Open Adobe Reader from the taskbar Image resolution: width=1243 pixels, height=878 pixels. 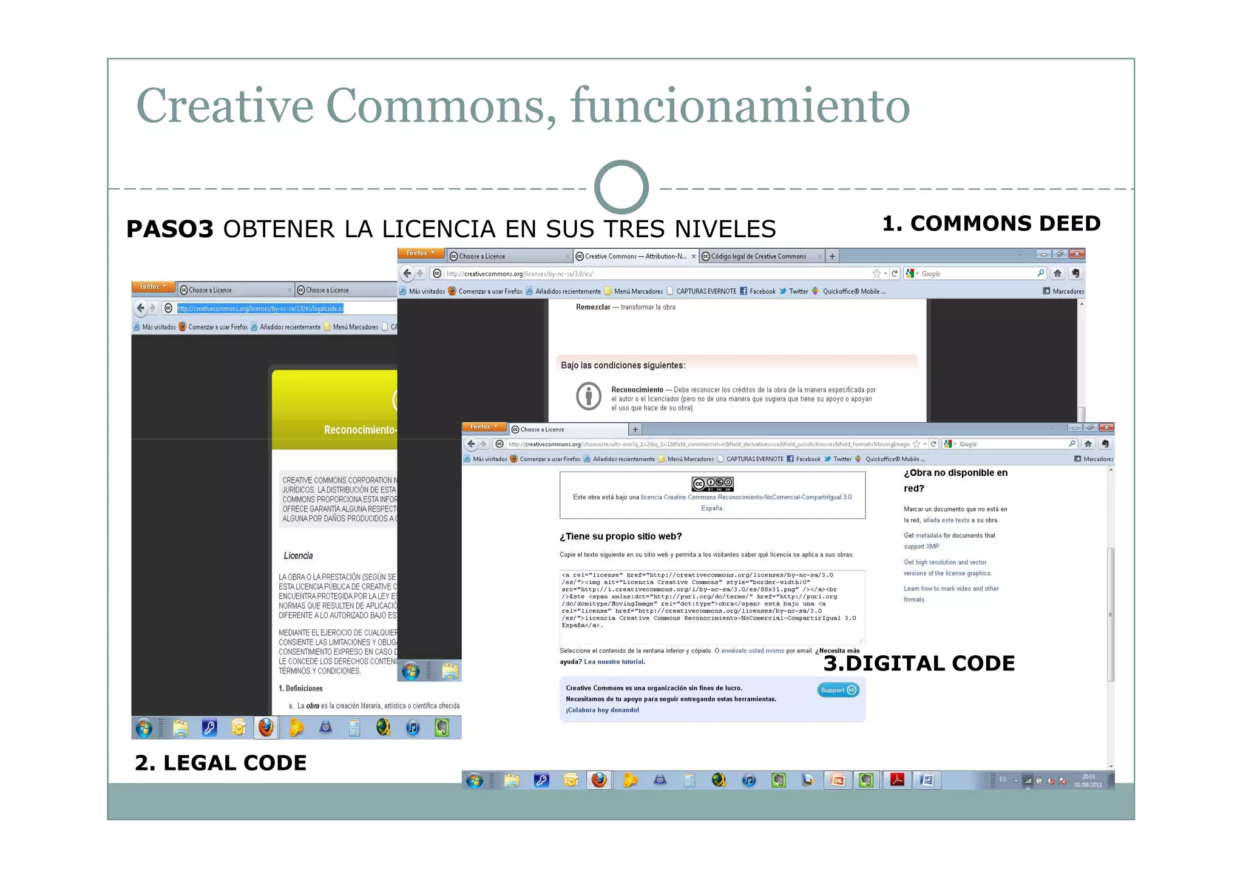897,780
